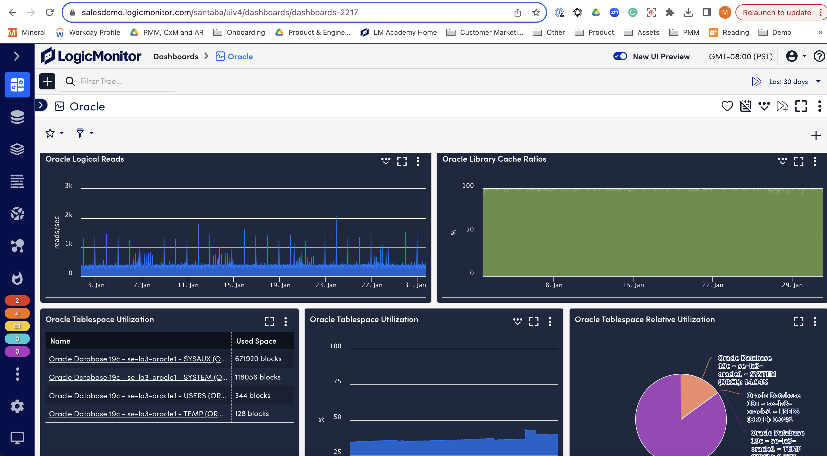The image size is (827, 456).
Task: Click Dashboards in the breadcrumb
Action: click(x=176, y=56)
